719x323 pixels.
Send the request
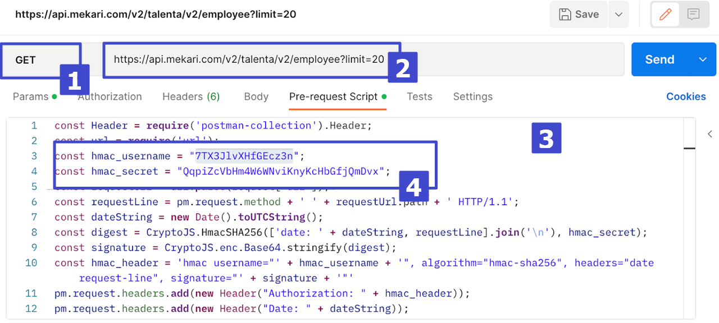tap(659, 59)
